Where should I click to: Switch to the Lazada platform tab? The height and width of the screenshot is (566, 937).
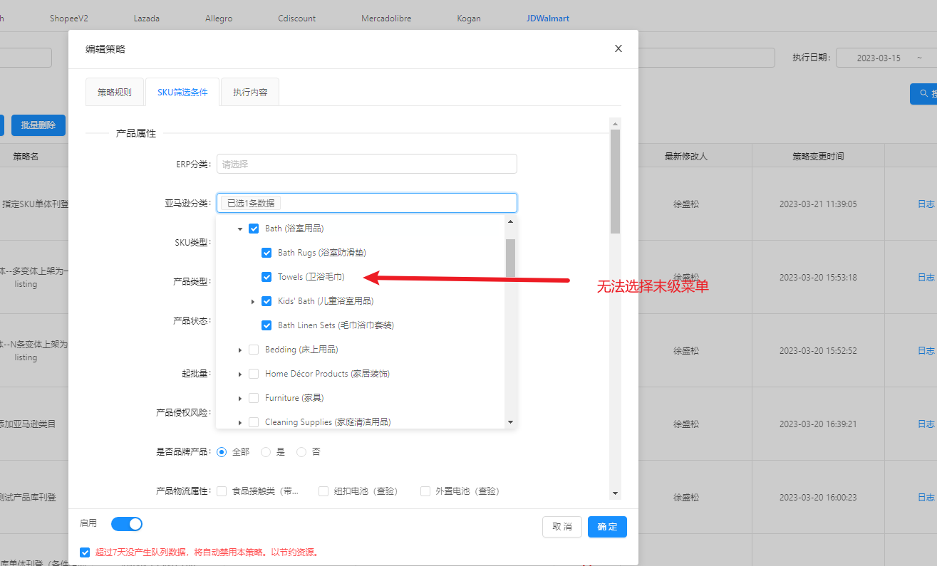point(147,19)
